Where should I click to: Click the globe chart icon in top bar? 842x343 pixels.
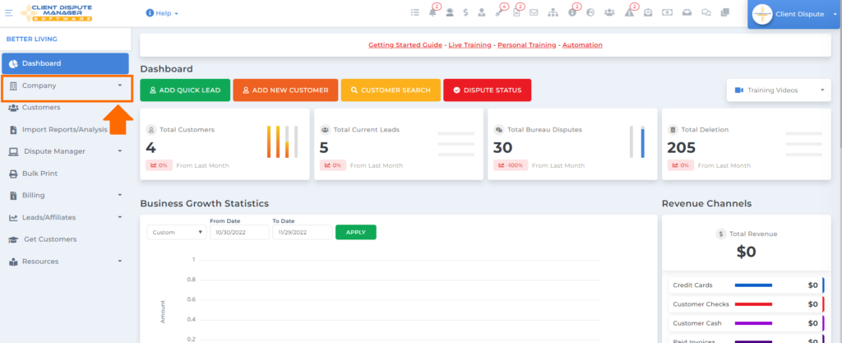(590, 13)
